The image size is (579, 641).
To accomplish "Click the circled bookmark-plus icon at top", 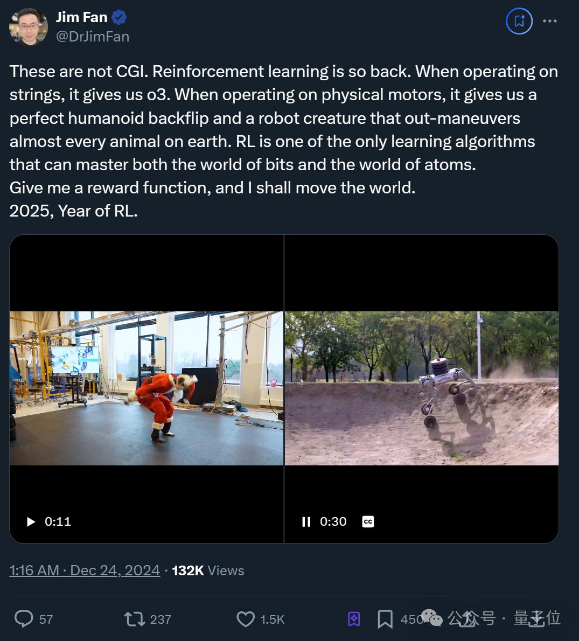I will click(519, 21).
